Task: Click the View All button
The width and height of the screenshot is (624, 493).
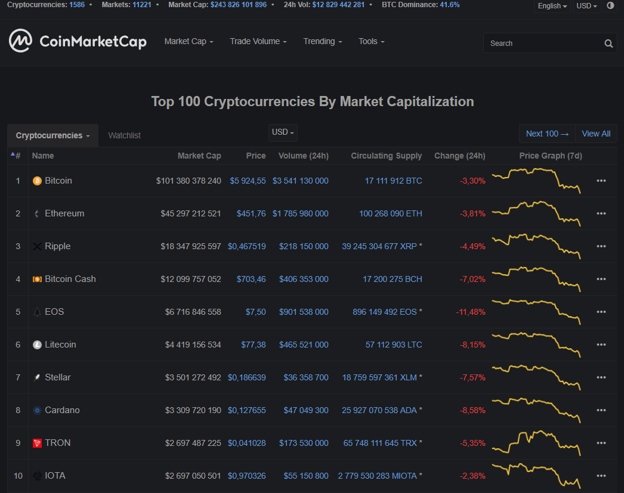Action: (596, 134)
